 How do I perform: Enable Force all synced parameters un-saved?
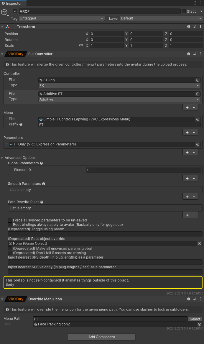[x=10, y=220]
